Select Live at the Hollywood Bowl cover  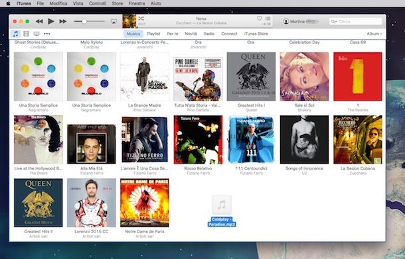click(x=39, y=140)
